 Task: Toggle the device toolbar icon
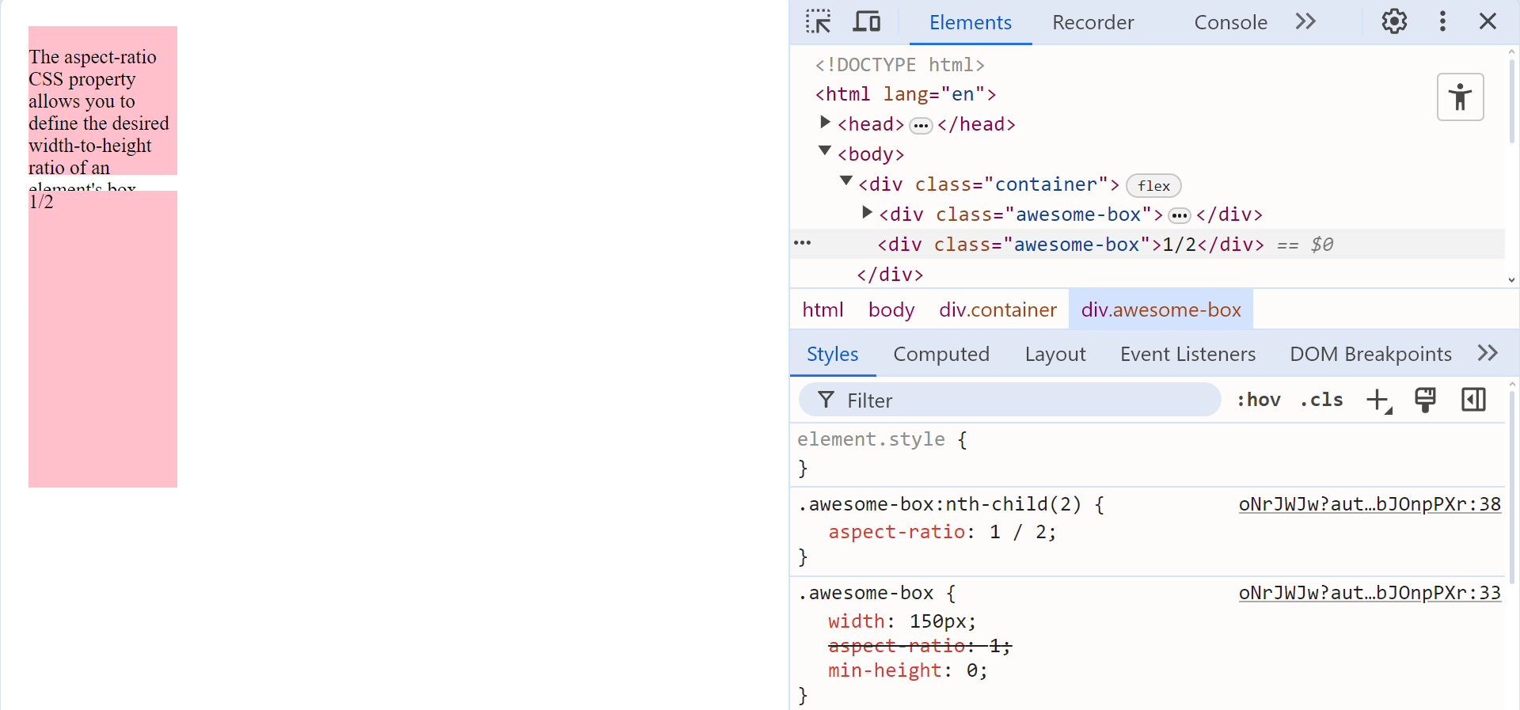tap(866, 21)
